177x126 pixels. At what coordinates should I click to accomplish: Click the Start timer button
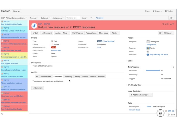coord(171,115)
